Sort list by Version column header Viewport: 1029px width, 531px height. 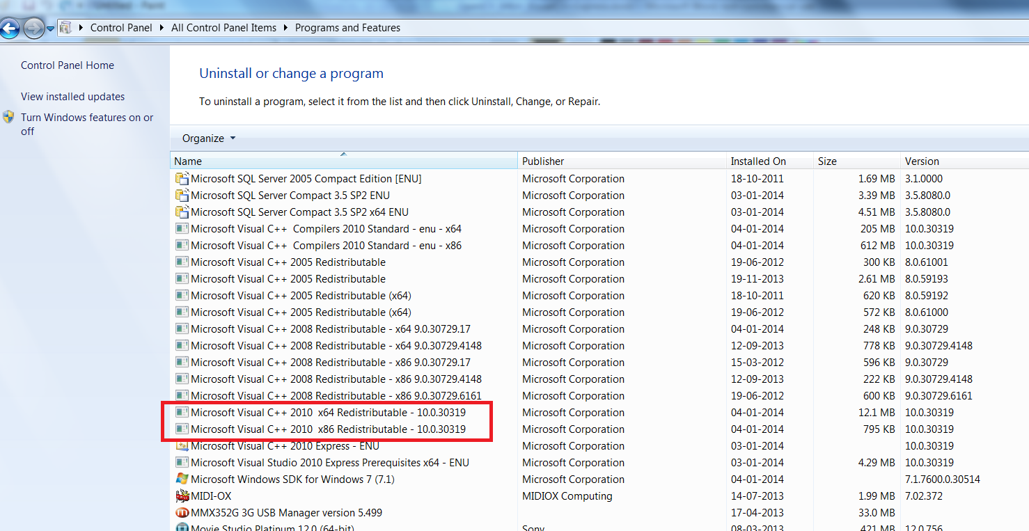(965, 161)
